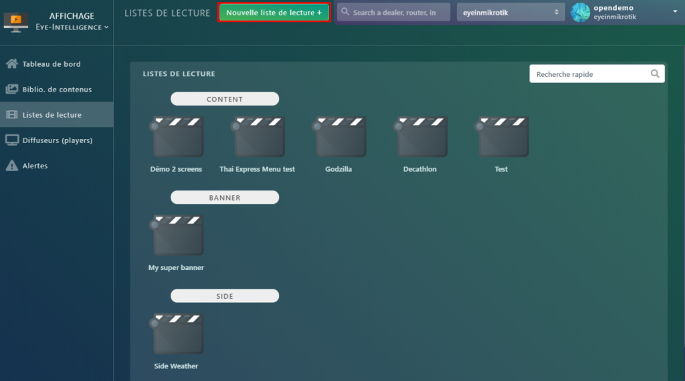This screenshot has width=685, height=381.
Task: Click the magnifier icon in Recherche rapide
Action: click(655, 74)
